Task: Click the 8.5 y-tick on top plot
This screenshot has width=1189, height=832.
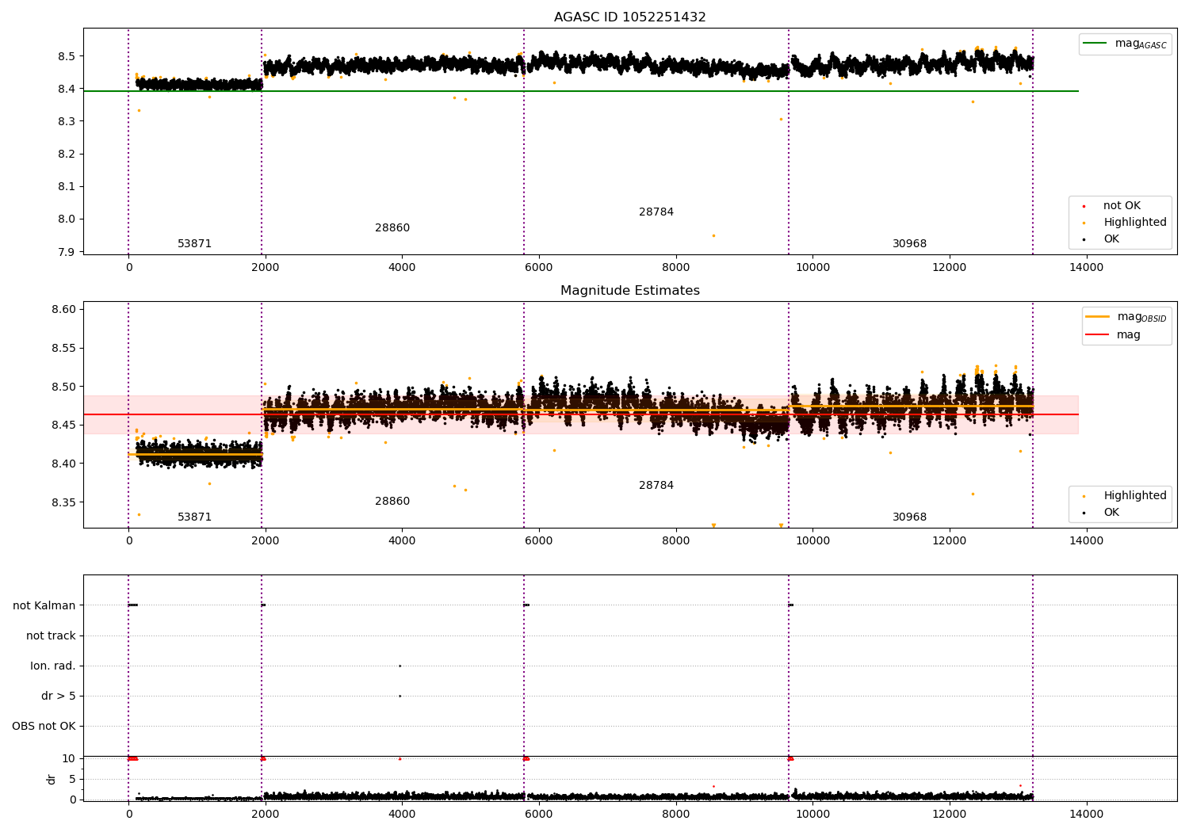Action: (66, 56)
